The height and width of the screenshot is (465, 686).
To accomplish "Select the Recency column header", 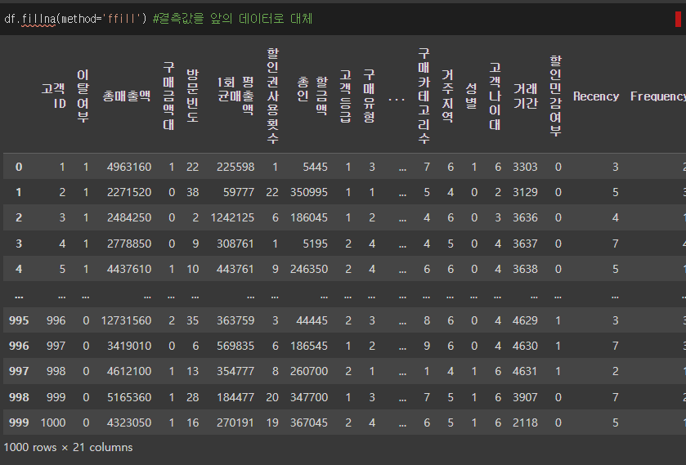I will 596,96.
